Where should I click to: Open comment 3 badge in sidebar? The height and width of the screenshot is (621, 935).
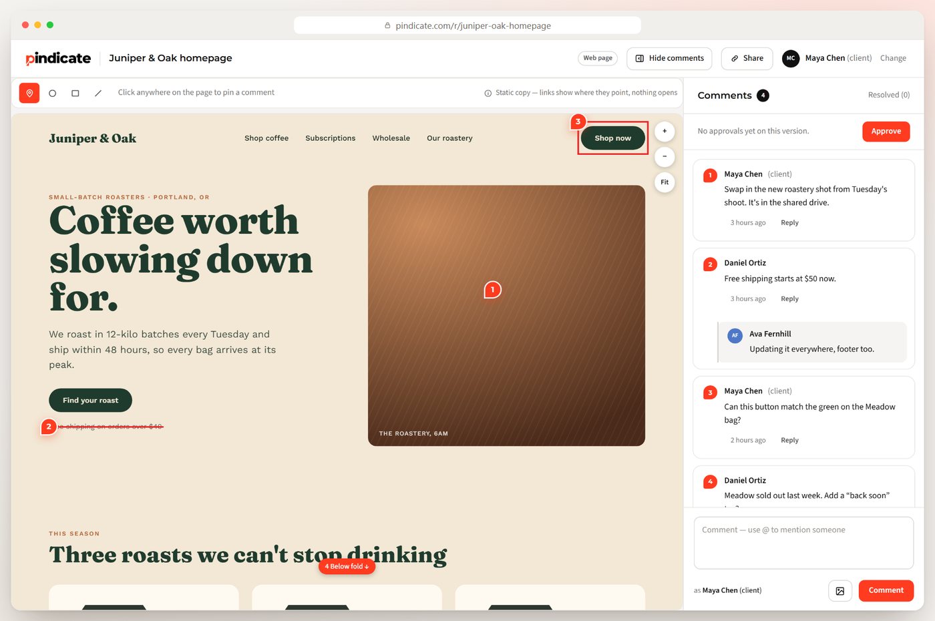point(711,393)
